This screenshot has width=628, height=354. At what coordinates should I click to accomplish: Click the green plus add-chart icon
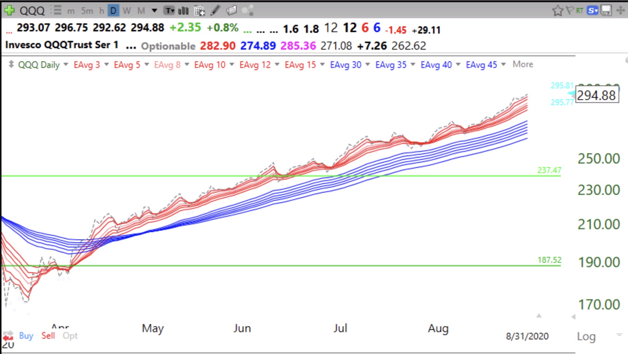(x=9, y=10)
